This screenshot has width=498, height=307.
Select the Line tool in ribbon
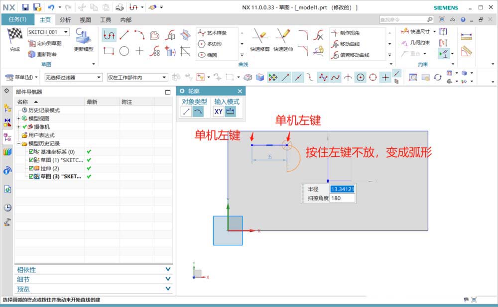point(124,35)
